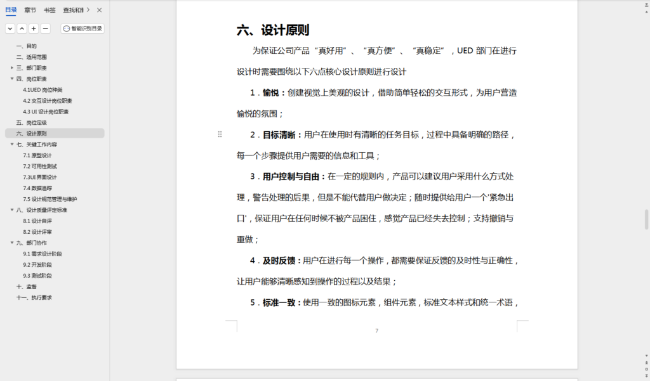Switch to the 目录 tab
650x381 pixels.
point(11,10)
